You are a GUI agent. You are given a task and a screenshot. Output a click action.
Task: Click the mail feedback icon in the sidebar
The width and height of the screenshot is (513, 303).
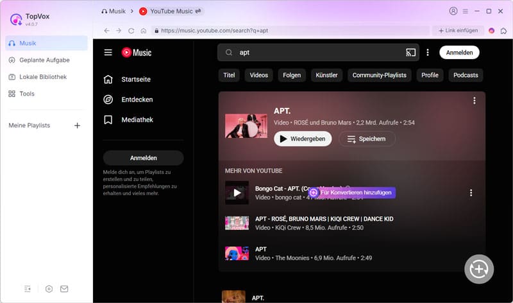point(64,289)
